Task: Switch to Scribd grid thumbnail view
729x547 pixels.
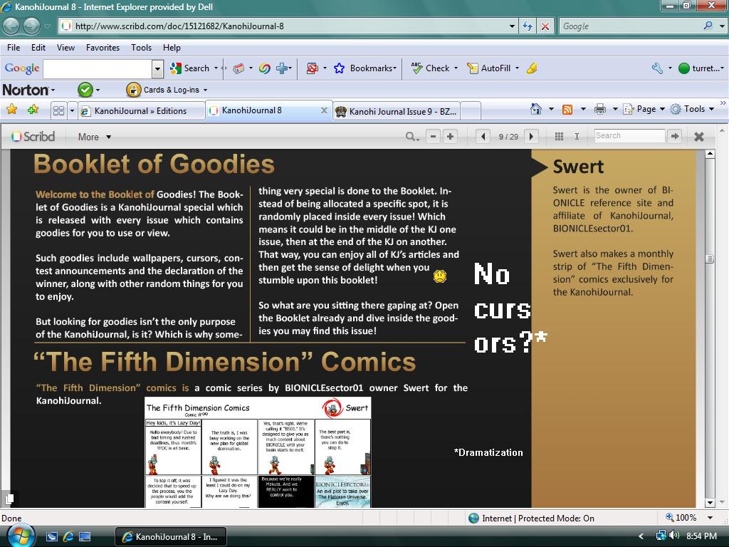Action: pos(559,136)
